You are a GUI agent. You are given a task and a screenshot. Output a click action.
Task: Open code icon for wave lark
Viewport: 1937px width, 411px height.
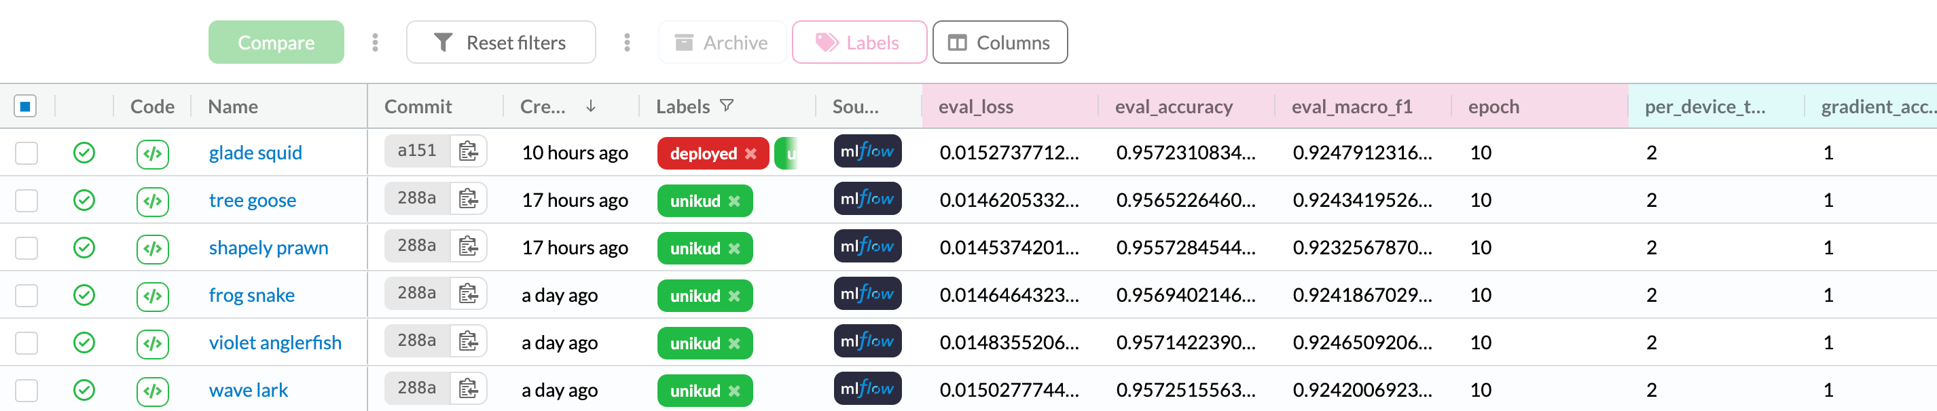(x=153, y=391)
